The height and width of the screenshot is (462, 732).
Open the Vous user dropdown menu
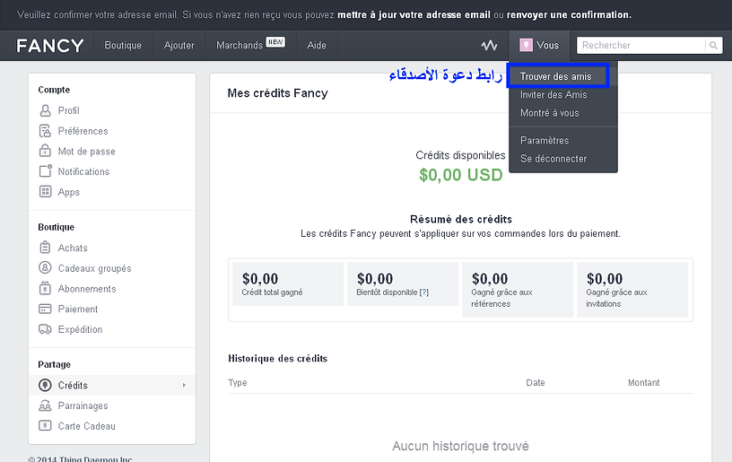tap(539, 46)
